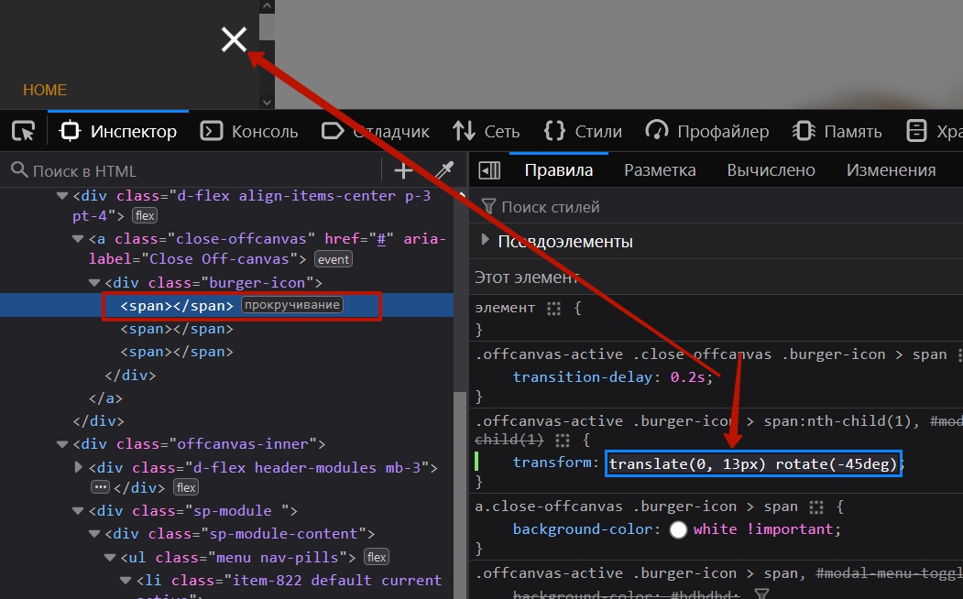Screen dimensions: 963x599
Task: Click the add new node plus icon
Action: point(403,170)
